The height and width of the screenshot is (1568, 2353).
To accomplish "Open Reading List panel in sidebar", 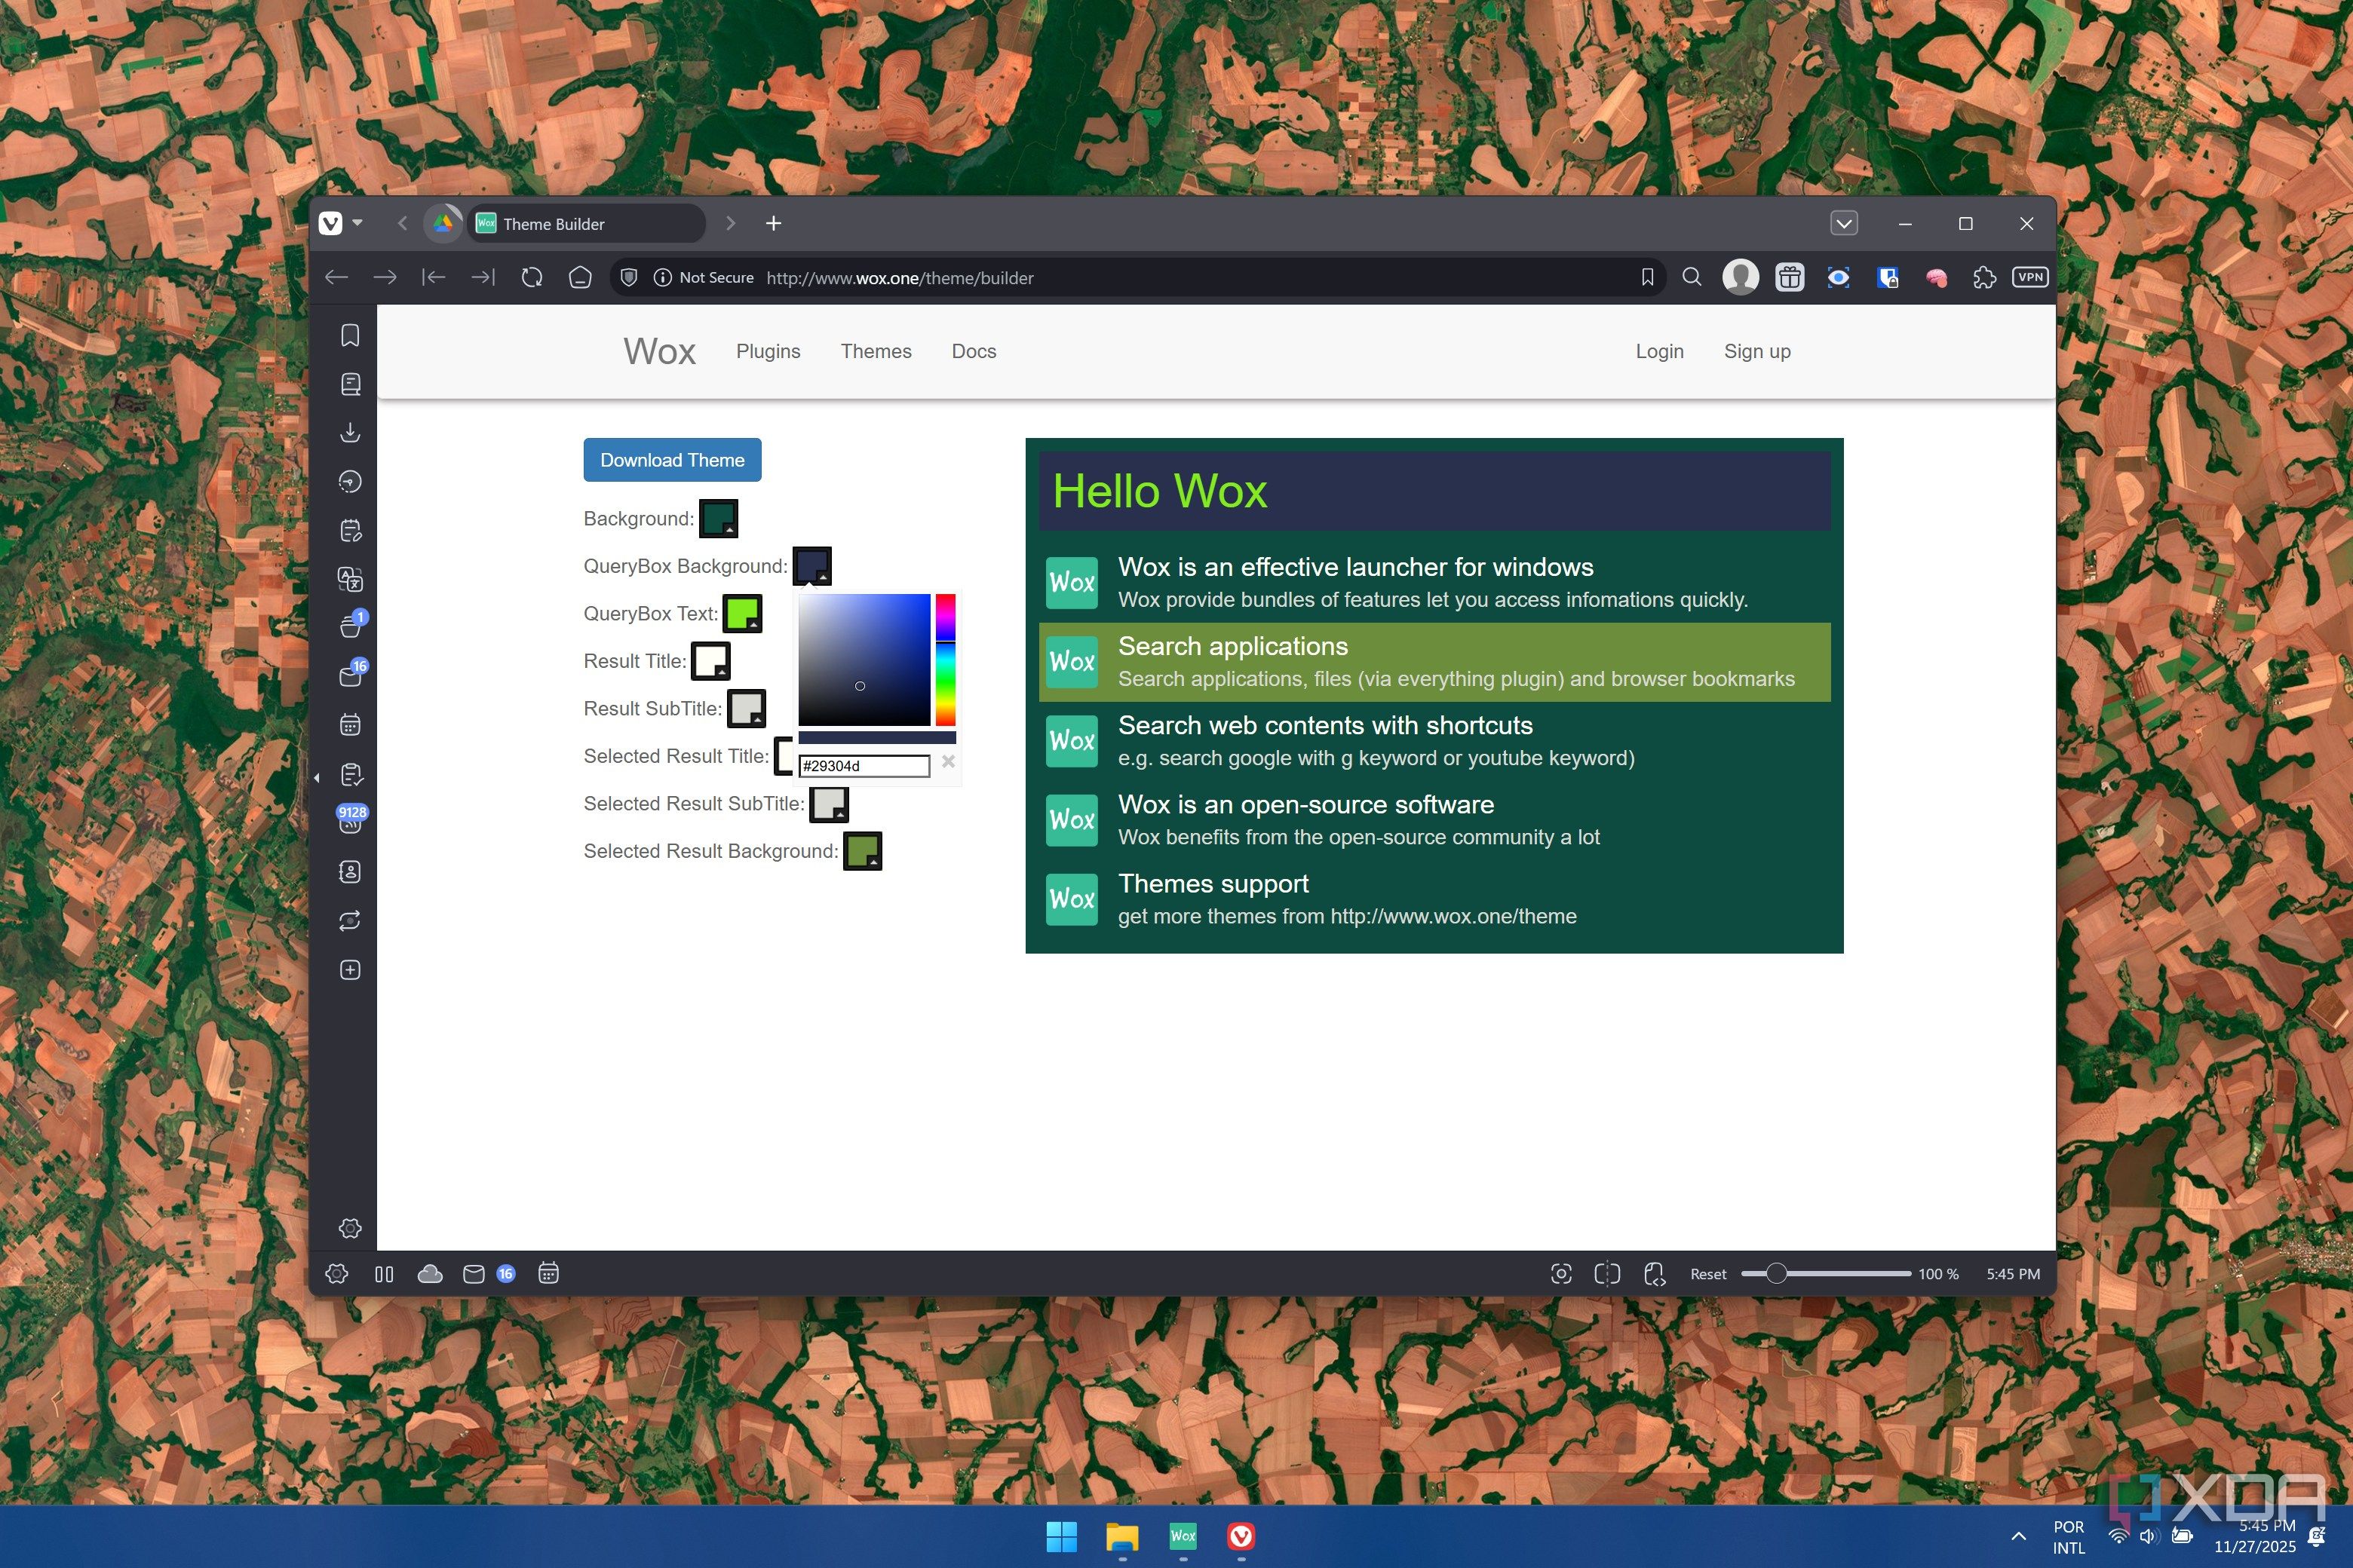I will coord(350,384).
